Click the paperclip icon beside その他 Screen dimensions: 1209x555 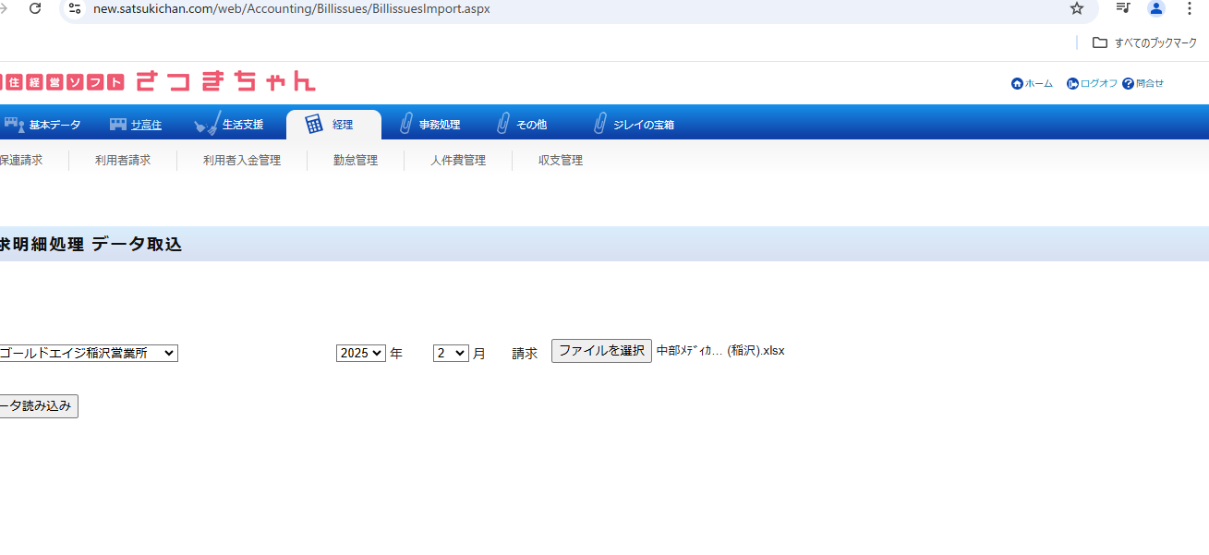pos(502,124)
